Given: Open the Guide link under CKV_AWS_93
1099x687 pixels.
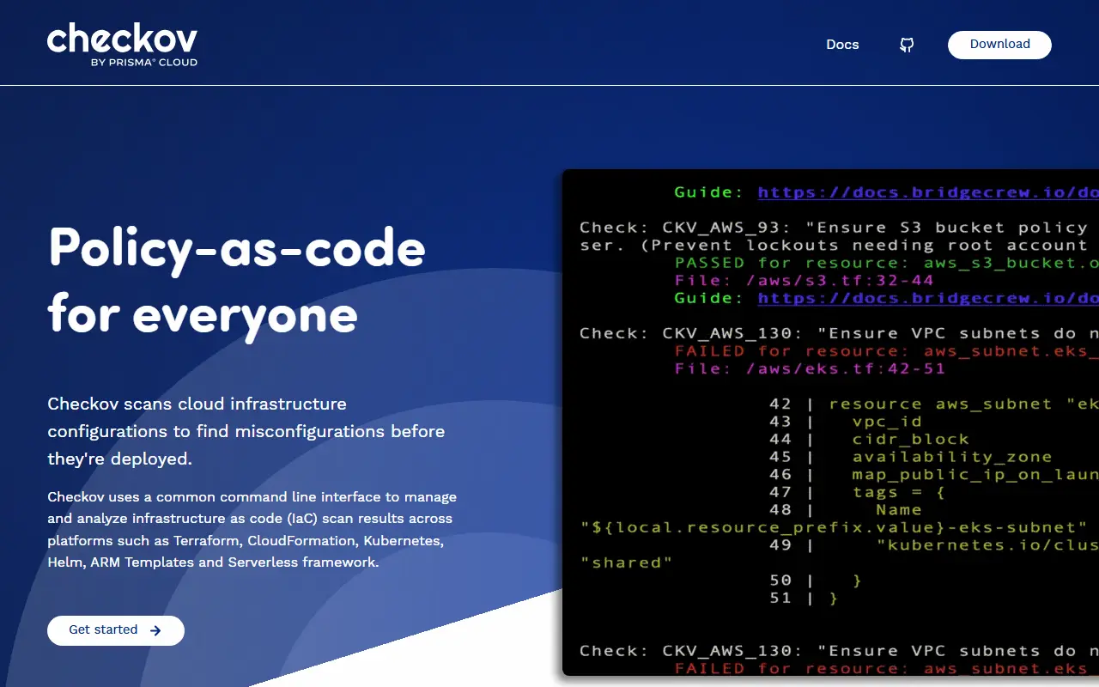Looking at the screenshot, I should 928,298.
